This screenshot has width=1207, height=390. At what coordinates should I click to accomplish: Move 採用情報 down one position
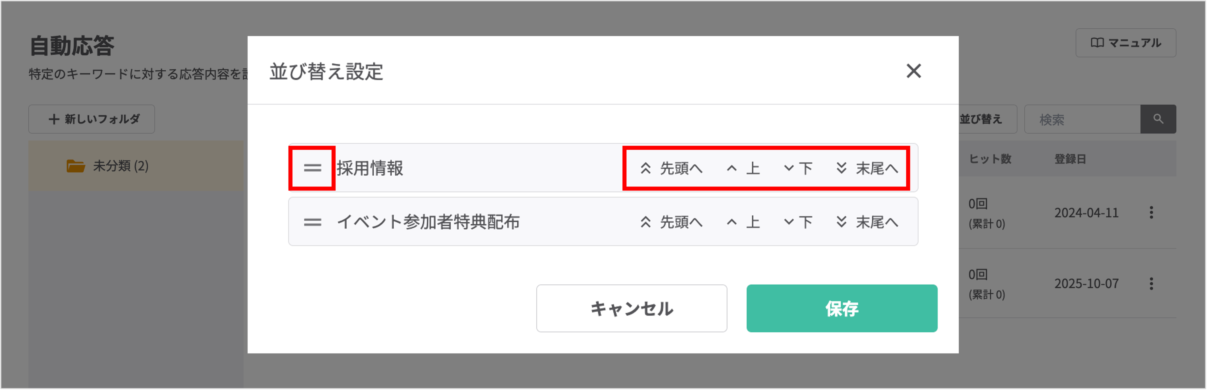[x=798, y=168]
